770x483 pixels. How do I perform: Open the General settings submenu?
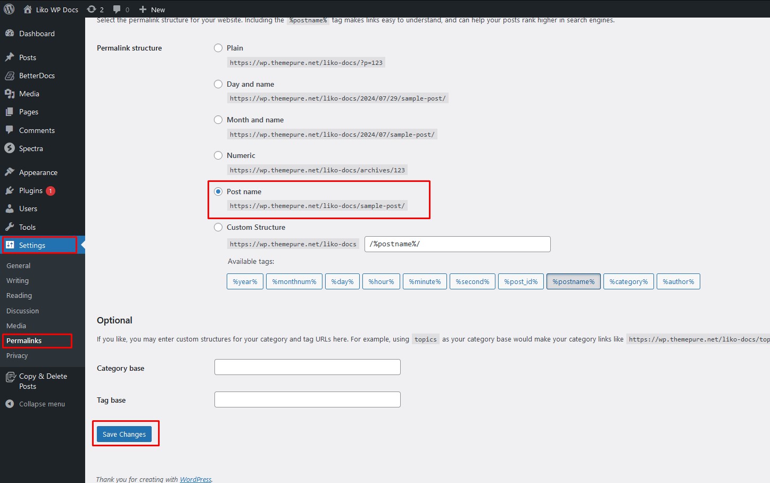pos(19,265)
